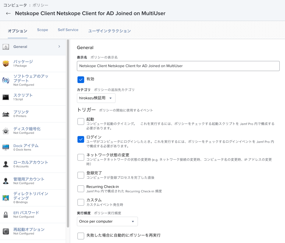Enable the ネットワーク状態の変更 trigger checkbox

81,157
